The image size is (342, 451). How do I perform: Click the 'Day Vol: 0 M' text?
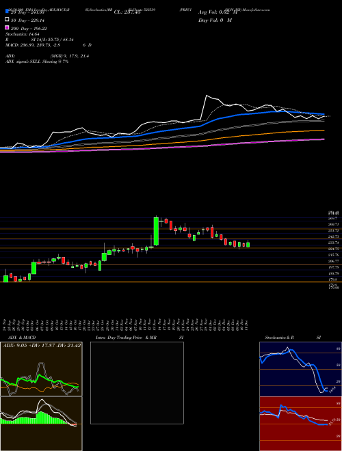click(x=215, y=20)
